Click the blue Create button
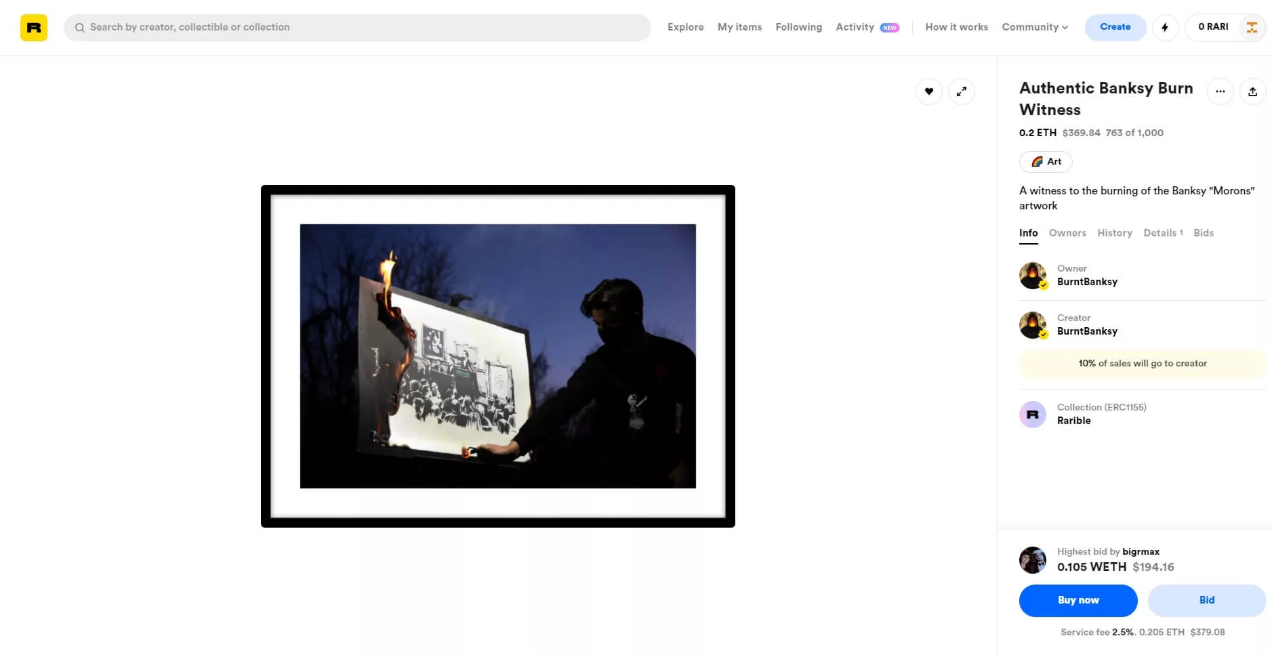 click(1115, 27)
